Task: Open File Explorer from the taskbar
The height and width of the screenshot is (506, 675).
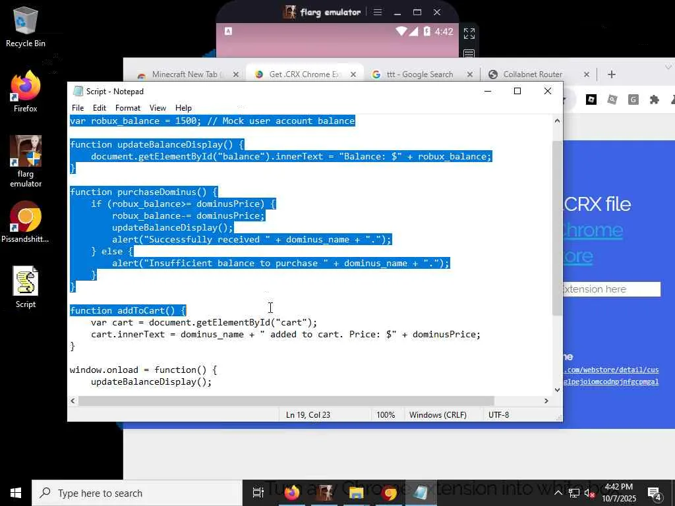Action: pyautogui.click(x=357, y=493)
